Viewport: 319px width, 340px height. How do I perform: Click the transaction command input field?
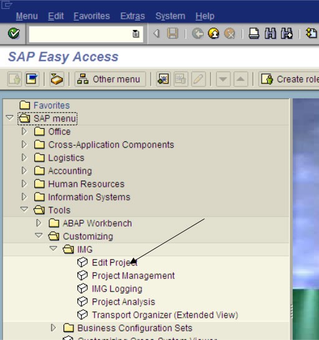click(86, 34)
